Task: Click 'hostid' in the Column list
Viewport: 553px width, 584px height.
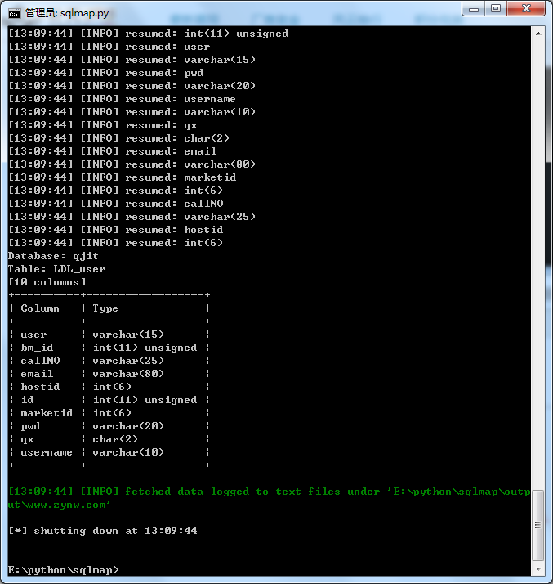Action: point(40,387)
